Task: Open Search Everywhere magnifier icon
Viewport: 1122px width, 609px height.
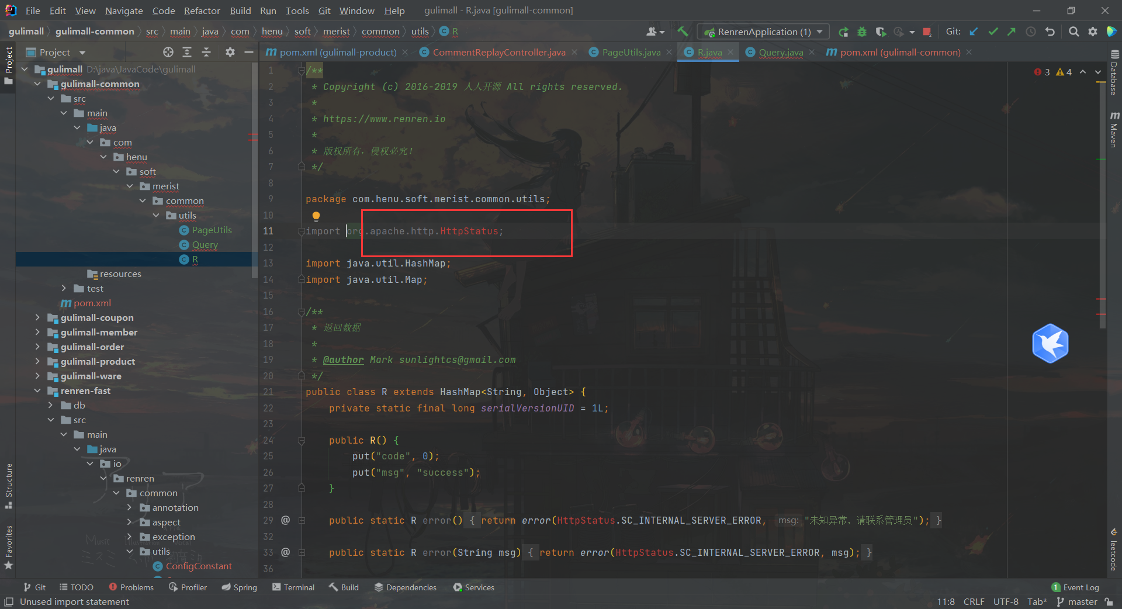Action: pos(1073,32)
